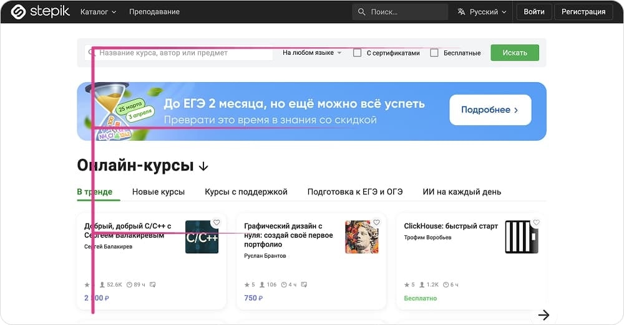624x325 pixels.
Task: Click the 750 ₽ price
Action: tap(253, 298)
